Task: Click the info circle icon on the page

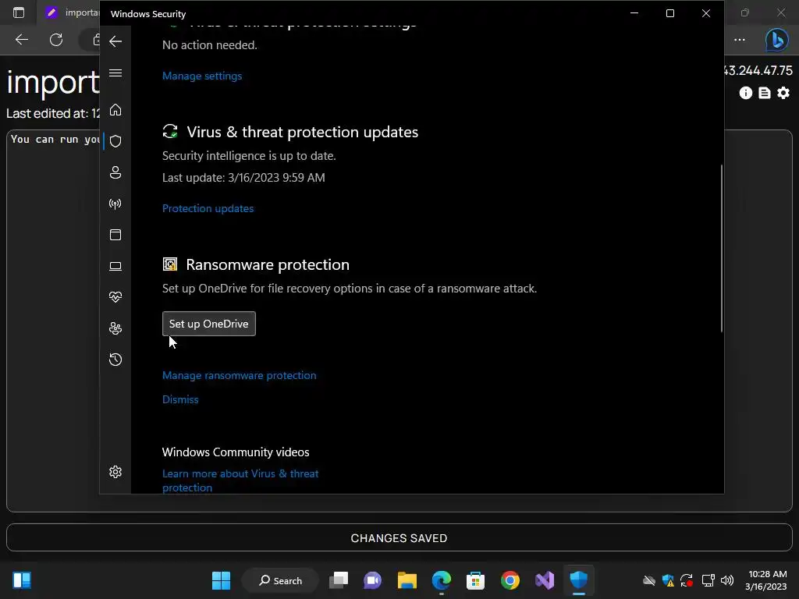Action: (x=745, y=93)
